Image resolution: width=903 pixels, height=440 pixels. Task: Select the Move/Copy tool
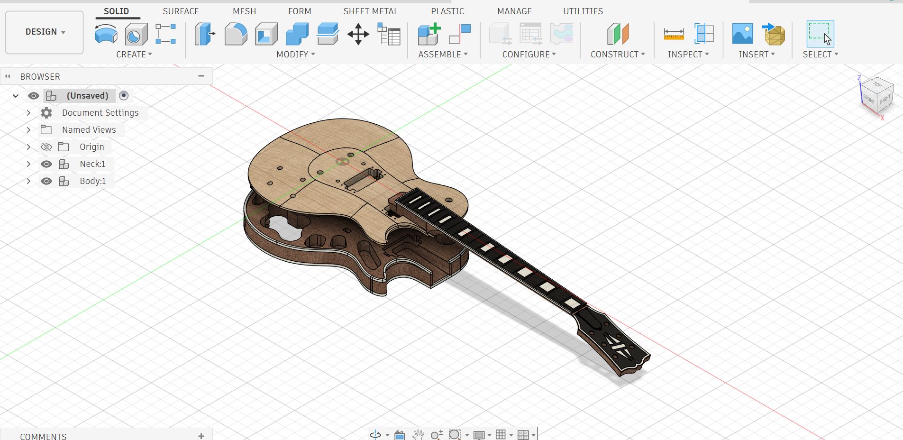(358, 34)
